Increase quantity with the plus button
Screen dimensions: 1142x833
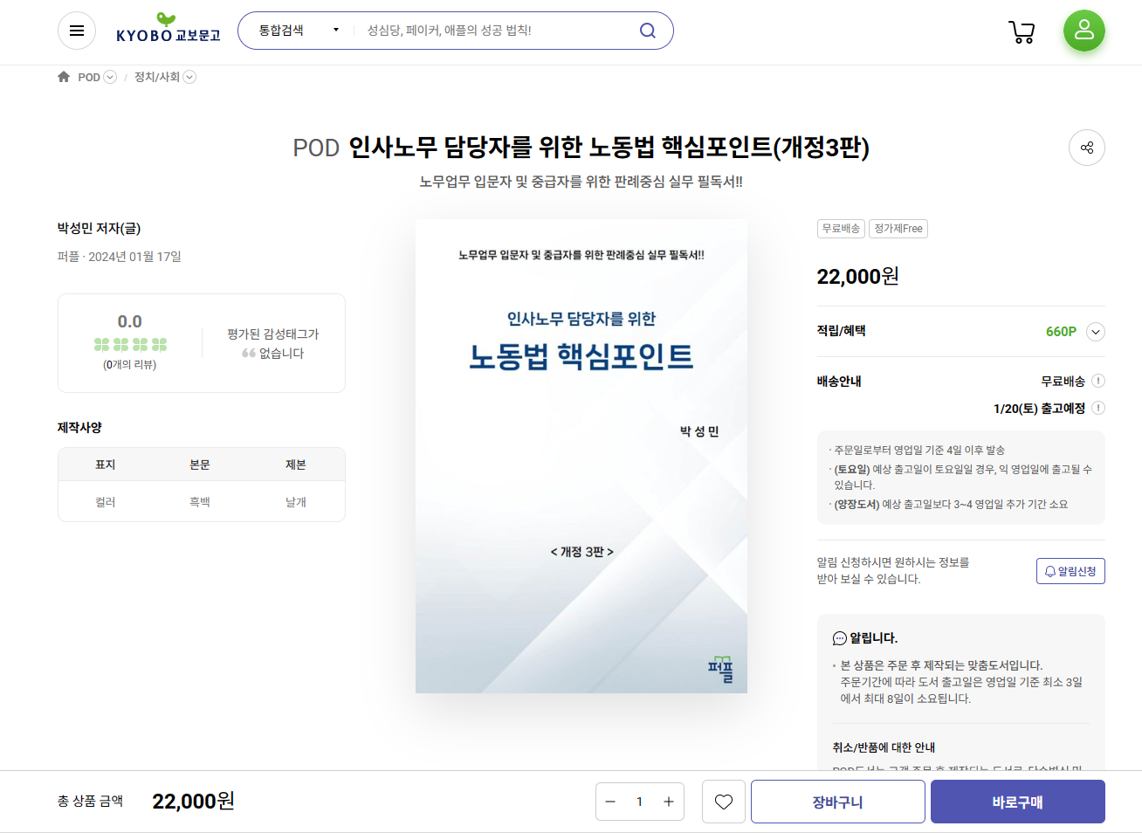tap(668, 802)
